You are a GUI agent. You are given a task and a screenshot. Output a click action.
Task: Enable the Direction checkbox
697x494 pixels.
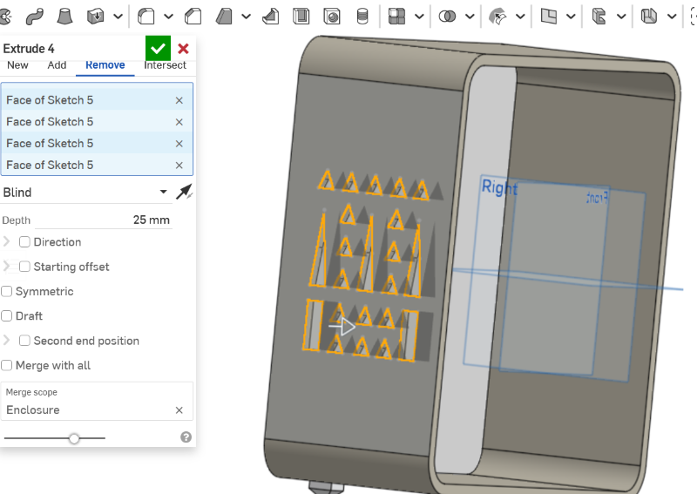(x=24, y=241)
